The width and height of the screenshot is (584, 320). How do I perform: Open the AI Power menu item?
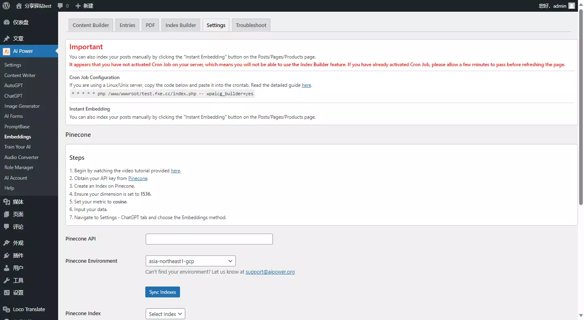pyautogui.click(x=29, y=51)
